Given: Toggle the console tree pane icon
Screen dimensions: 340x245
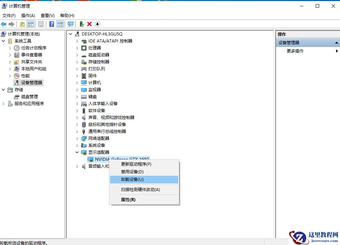Looking at the screenshot, I should point(31,24).
